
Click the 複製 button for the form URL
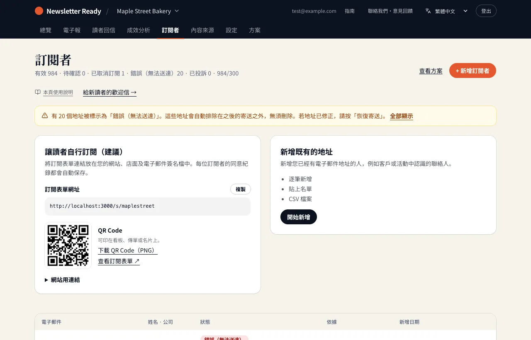coord(241,189)
